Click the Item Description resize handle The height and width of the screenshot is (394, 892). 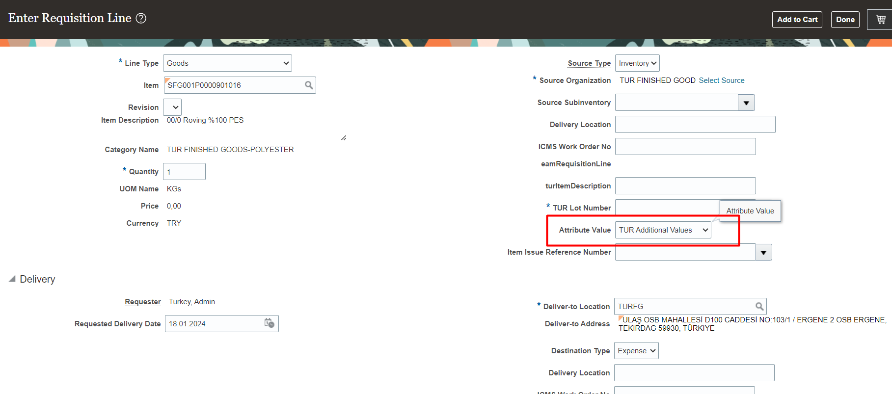(344, 138)
